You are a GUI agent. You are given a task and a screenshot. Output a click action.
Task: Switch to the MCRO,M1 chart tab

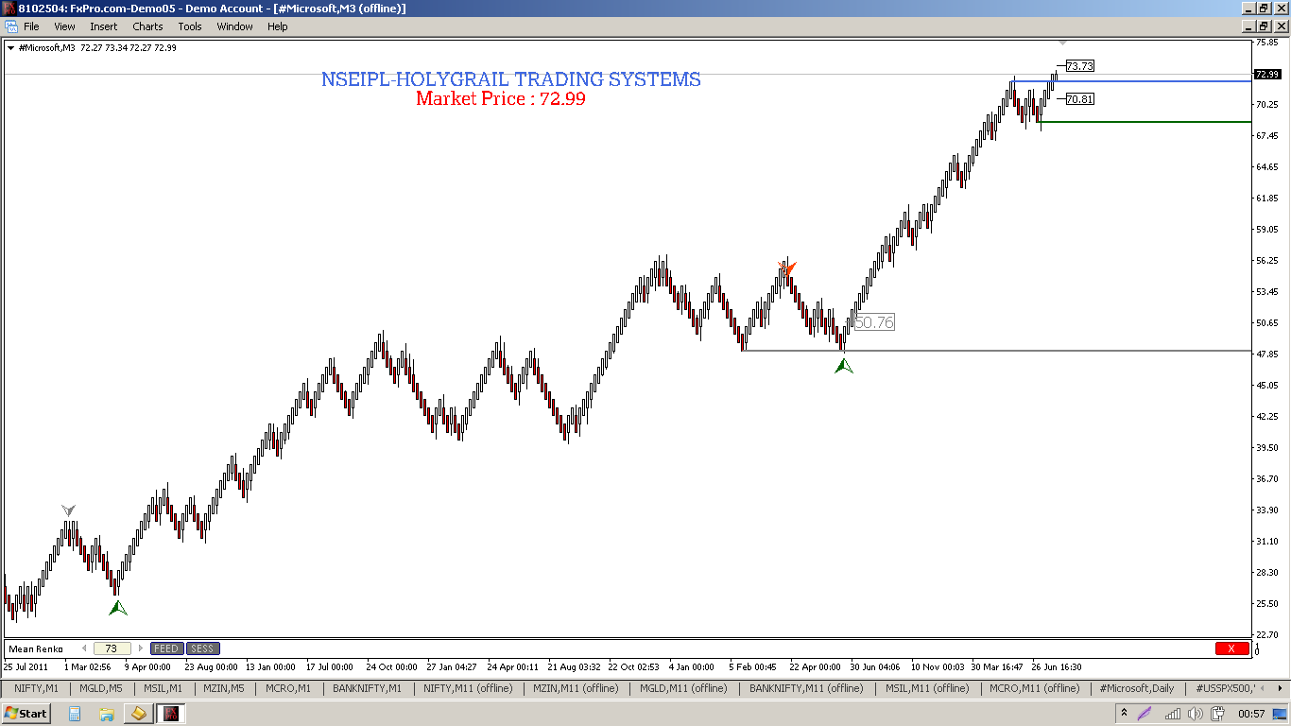point(288,688)
